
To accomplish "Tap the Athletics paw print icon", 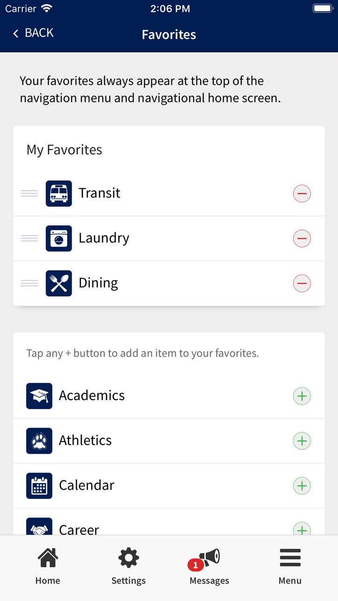I will pyautogui.click(x=39, y=441).
